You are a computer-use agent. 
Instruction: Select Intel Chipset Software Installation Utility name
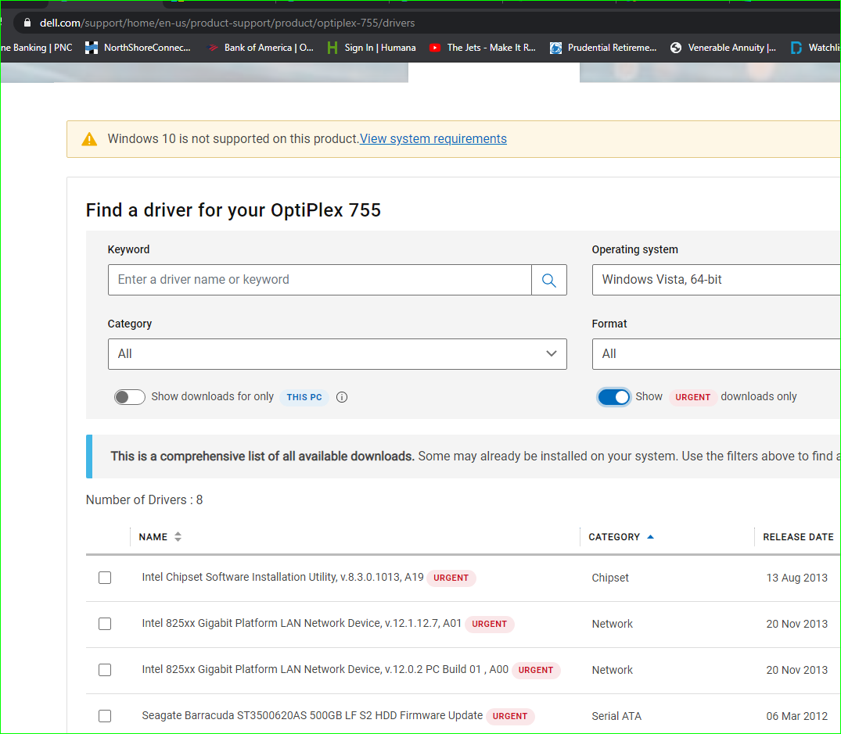(x=282, y=577)
